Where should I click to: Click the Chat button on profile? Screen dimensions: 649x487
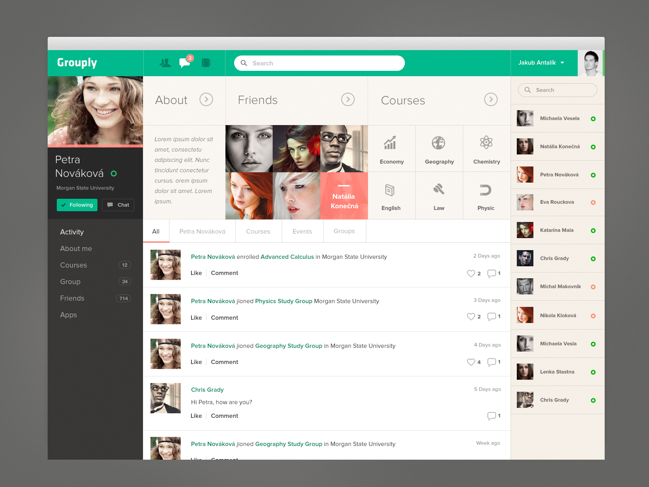[118, 205]
